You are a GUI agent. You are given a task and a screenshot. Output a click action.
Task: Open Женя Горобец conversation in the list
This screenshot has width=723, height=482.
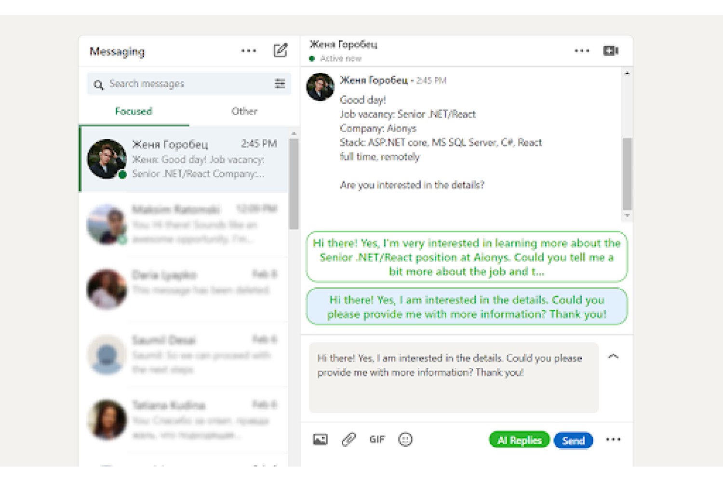pos(184,159)
